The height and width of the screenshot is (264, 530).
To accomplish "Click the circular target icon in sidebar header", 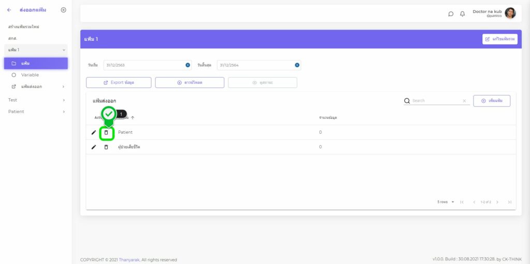I will tap(63, 10).
